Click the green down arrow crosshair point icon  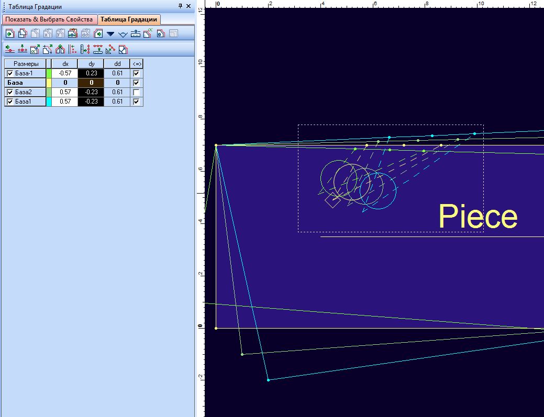coord(23,49)
